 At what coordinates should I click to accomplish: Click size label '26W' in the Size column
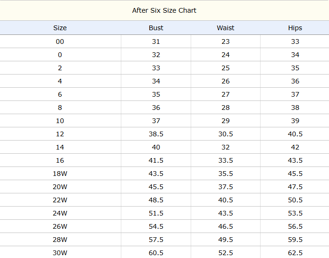pos(60,226)
